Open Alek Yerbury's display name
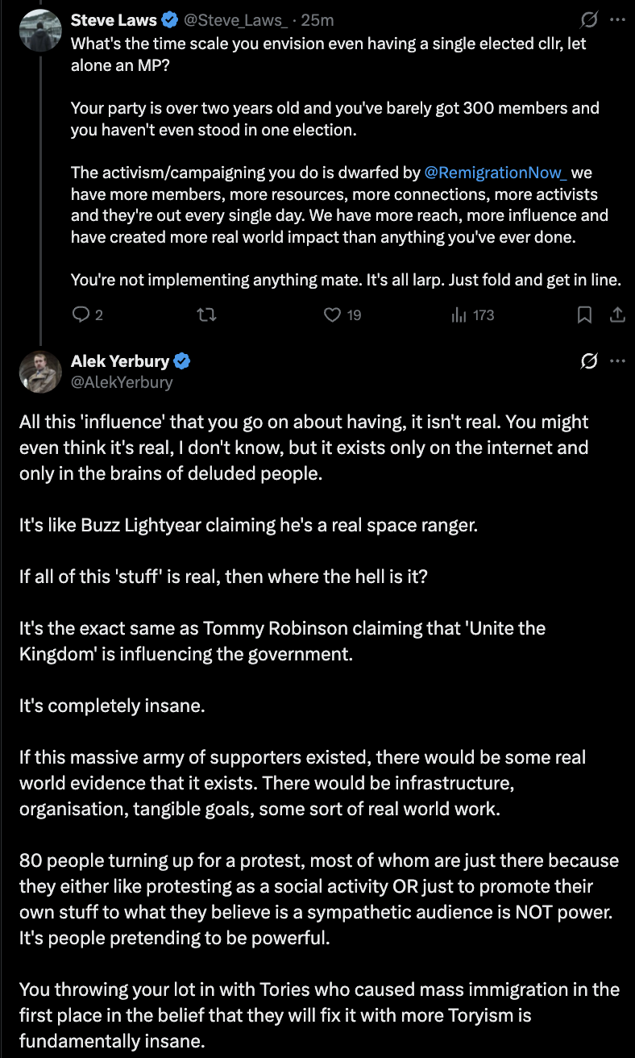The image size is (635, 1058). coord(120,360)
